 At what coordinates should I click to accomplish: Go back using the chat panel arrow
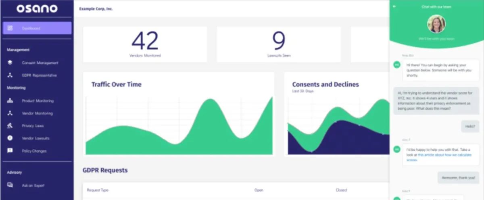pos(394,6)
